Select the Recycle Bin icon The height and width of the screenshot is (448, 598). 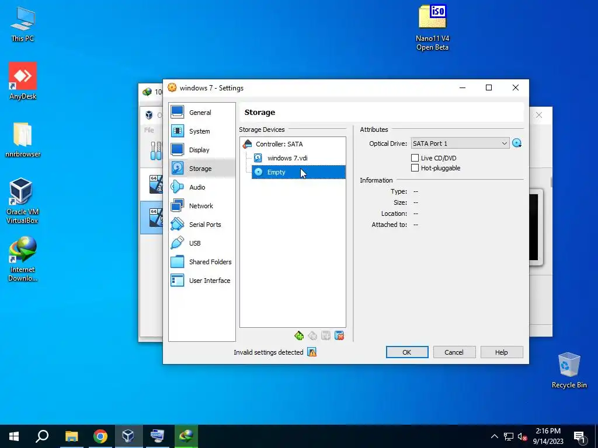(569, 370)
